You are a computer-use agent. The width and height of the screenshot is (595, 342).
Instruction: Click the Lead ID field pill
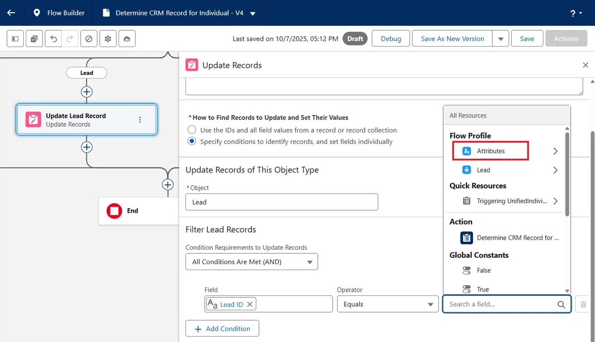tap(231, 304)
